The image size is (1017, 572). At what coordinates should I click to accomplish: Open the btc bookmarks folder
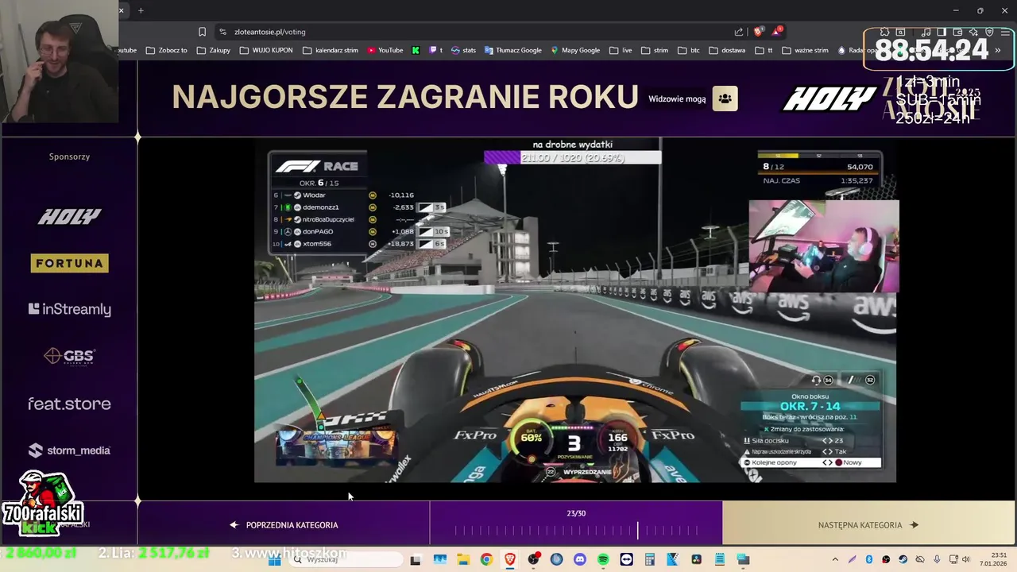[689, 50]
